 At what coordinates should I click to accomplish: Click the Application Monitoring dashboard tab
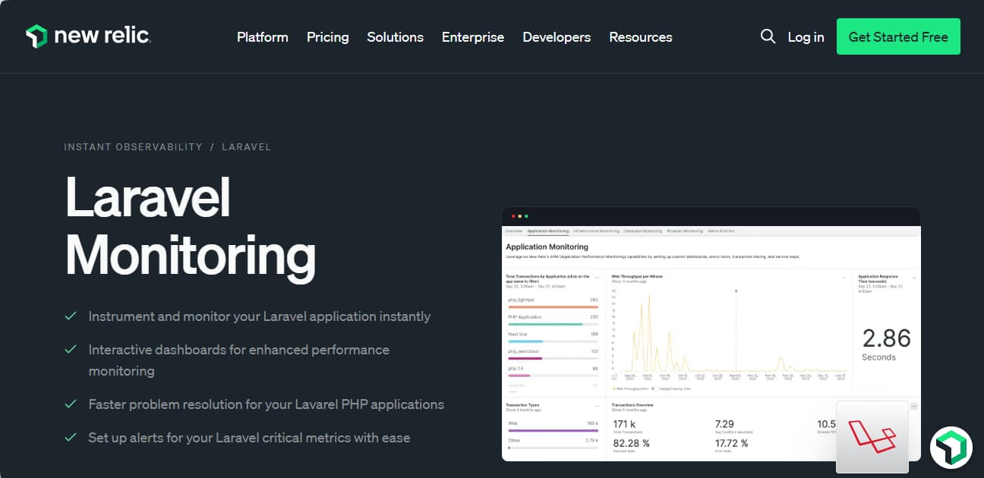pos(547,231)
